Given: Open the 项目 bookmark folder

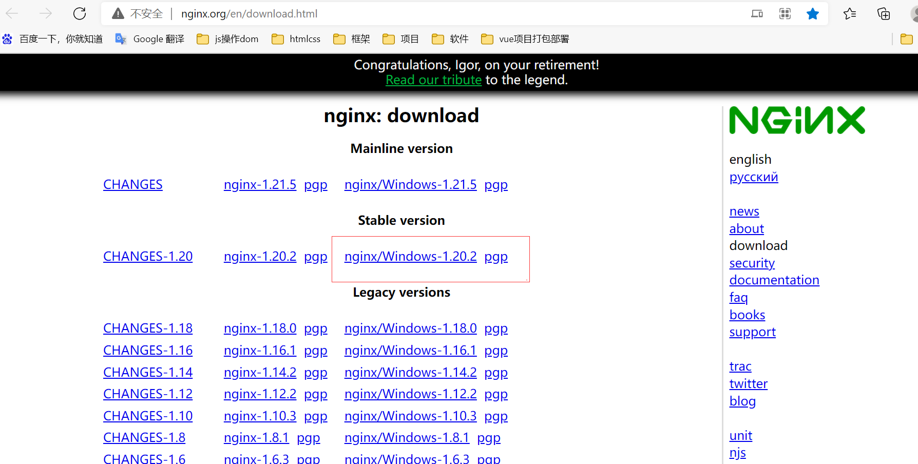Looking at the screenshot, I should pos(401,39).
